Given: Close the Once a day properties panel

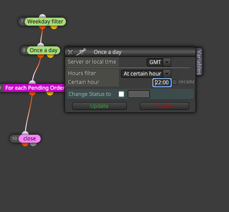Looking at the screenshot, I should click(x=70, y=52).
